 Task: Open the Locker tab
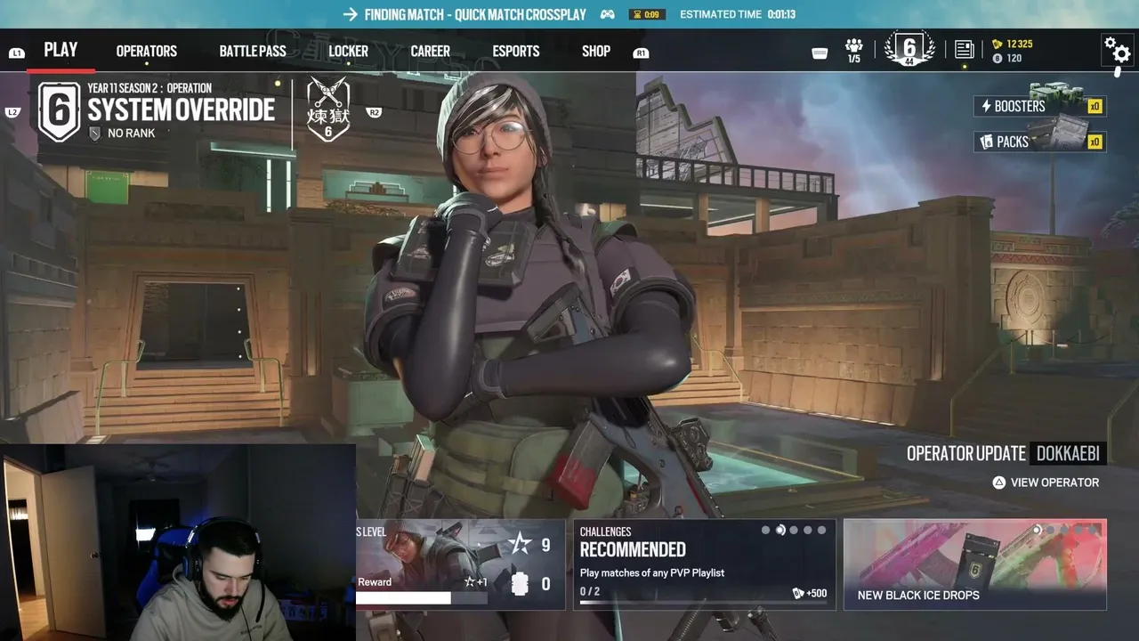348,52
